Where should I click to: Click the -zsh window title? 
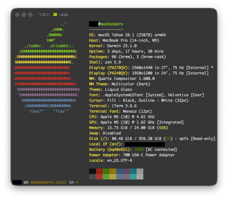[63, 15]
